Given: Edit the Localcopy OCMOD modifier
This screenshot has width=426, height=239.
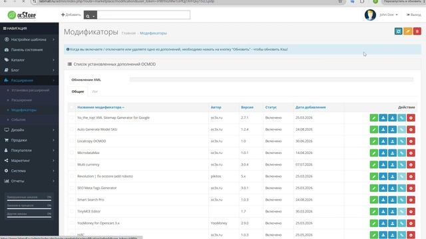Looking at the screenshot, I should point(374,141).
